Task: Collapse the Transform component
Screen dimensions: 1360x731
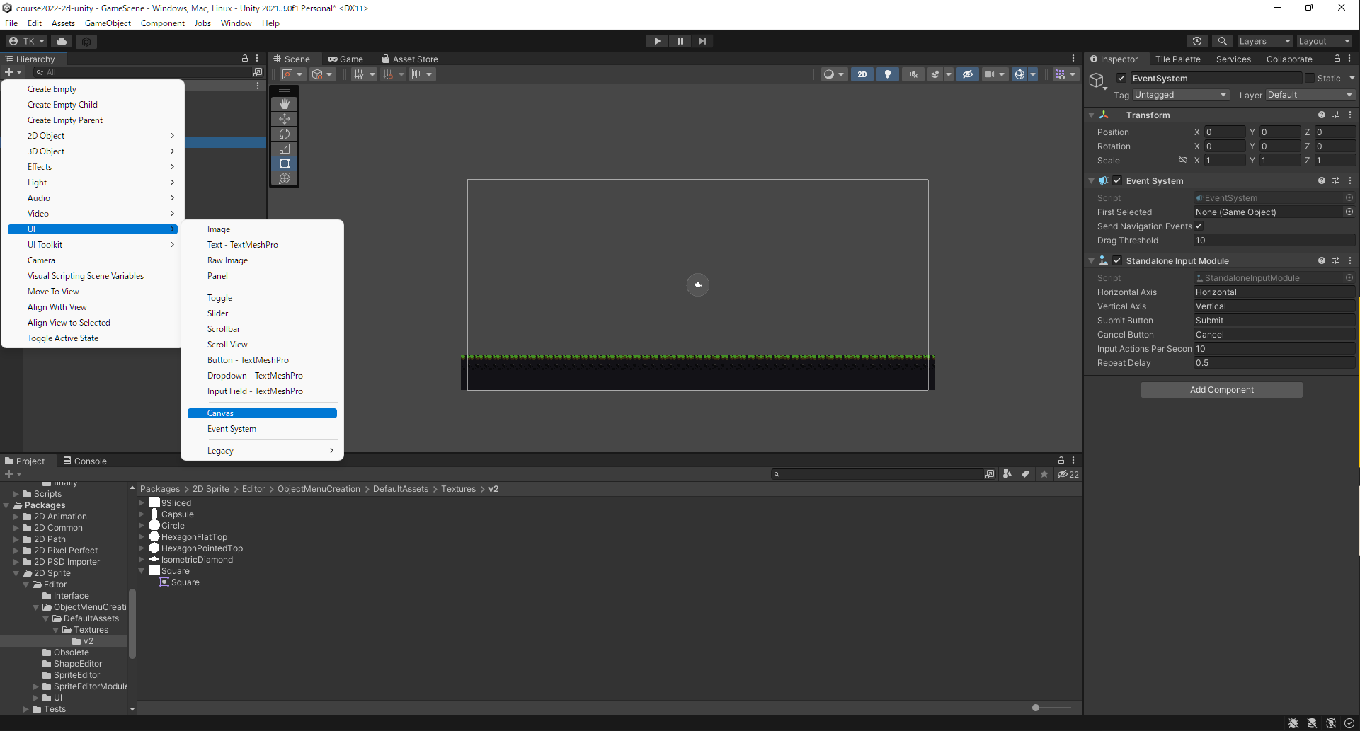Action: pyautogui.click(x=1091, y=115)
